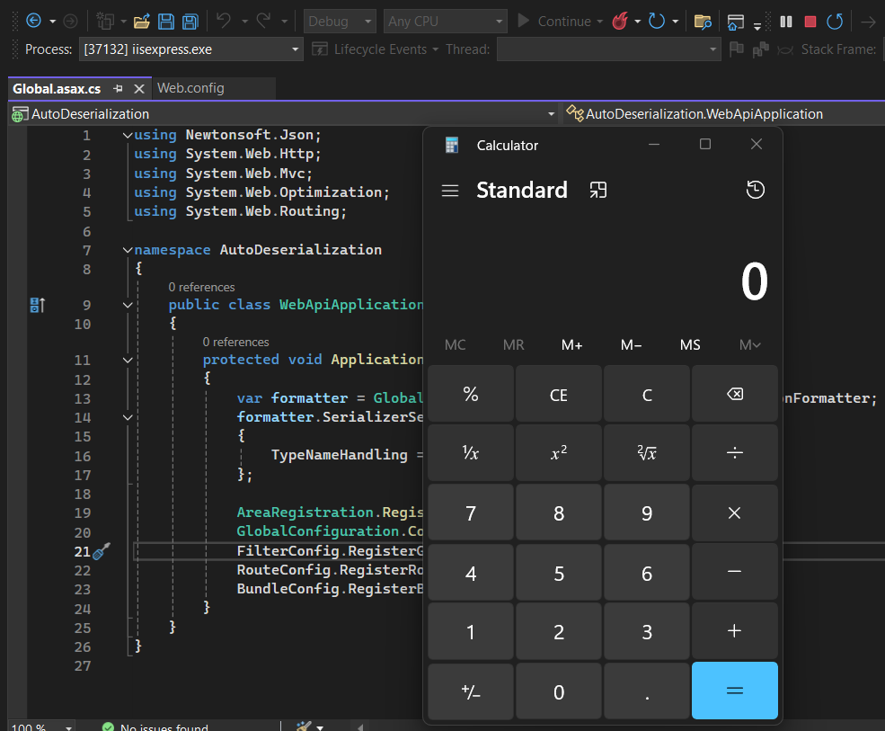Click the Calculator minus key
885x731 pixels.
[735, 572]
